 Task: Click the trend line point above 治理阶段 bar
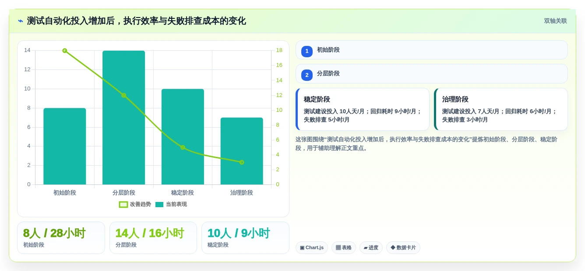point(242,162)
